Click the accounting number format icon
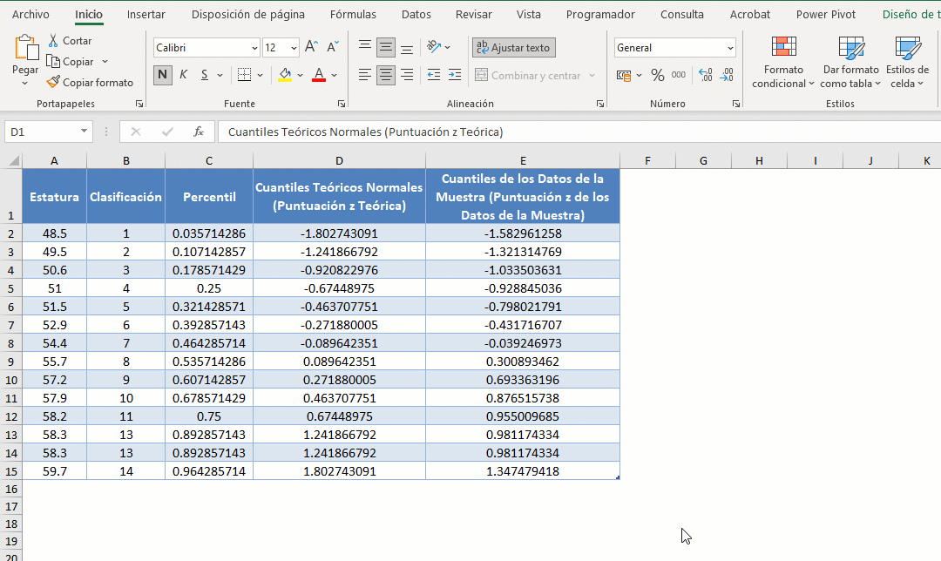941x561 pixels. [624, 76]
